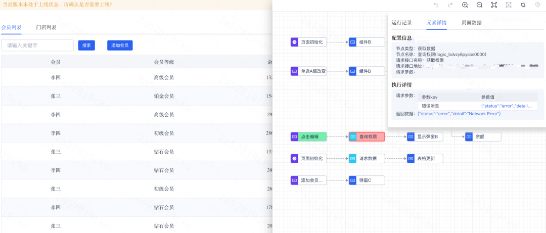Click the 配置信息 section heading

pyautogui.click(x=402, y=38)
